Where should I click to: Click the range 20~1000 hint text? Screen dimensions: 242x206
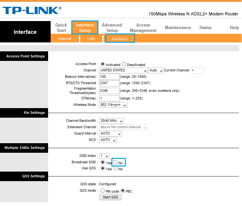[133, 77]
